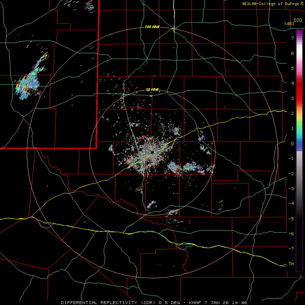Click the 100 NMI range ring label
This screenshot has width=305, height=305.
(x=152, y=27)
